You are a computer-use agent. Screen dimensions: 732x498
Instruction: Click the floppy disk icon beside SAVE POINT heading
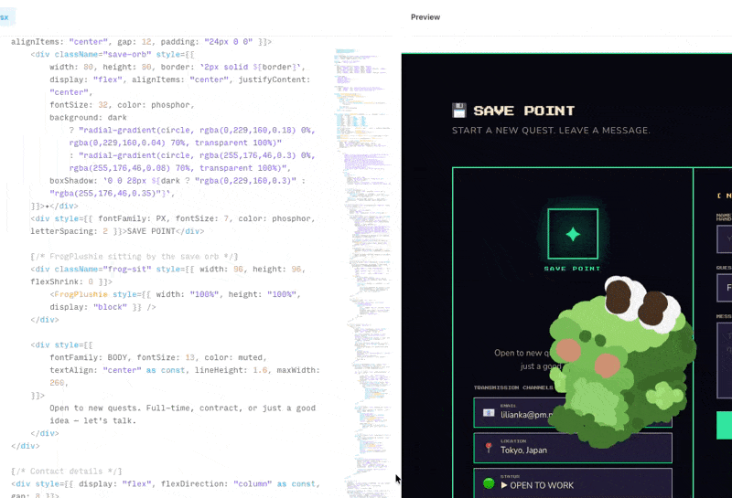459,111
